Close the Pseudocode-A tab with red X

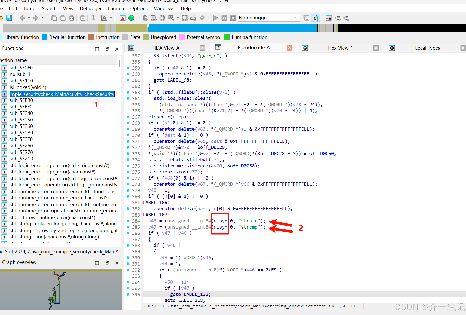(289, 48)
